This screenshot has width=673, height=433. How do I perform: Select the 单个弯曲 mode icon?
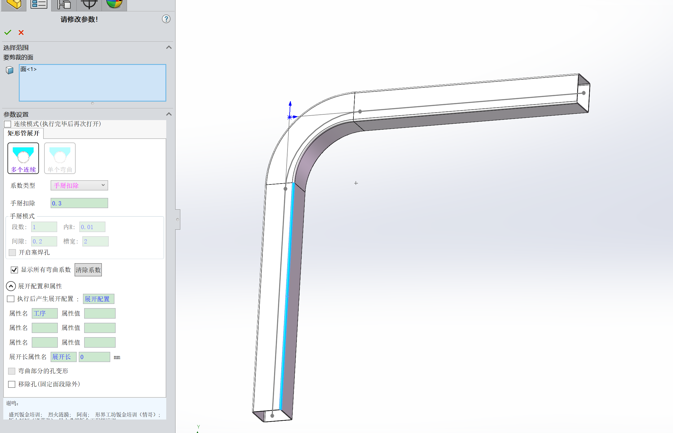pyautogui.click(x=60, y=158)
